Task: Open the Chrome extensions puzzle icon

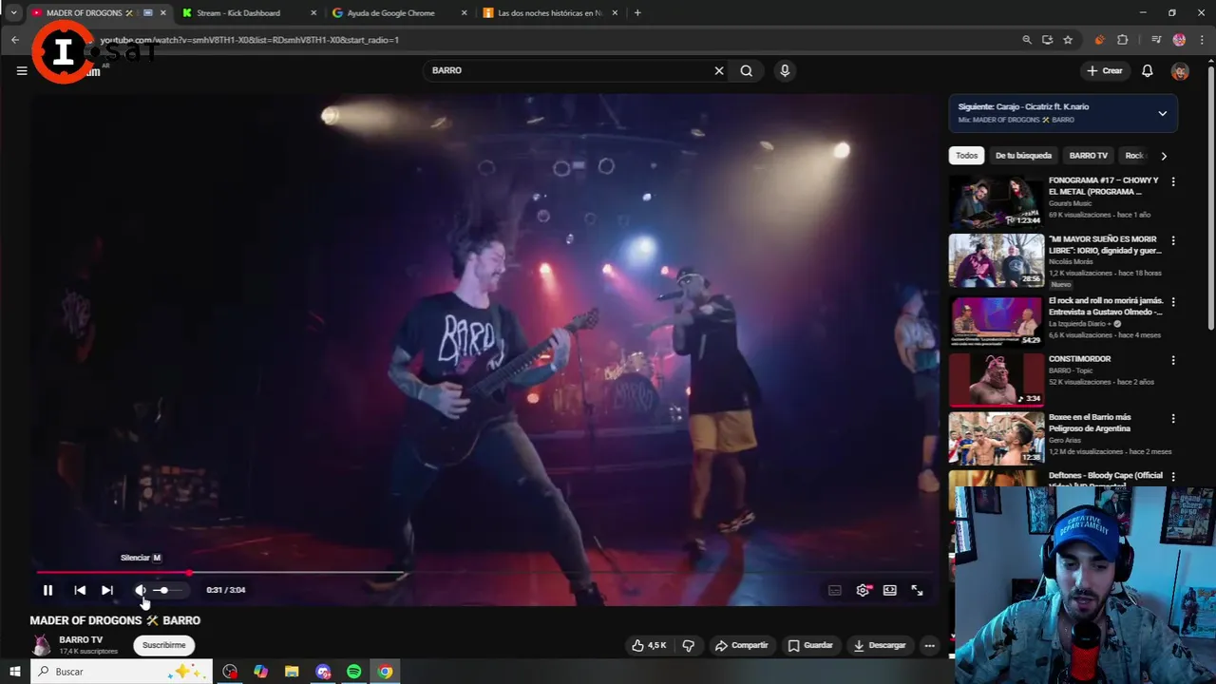Action: [1123, 40]
